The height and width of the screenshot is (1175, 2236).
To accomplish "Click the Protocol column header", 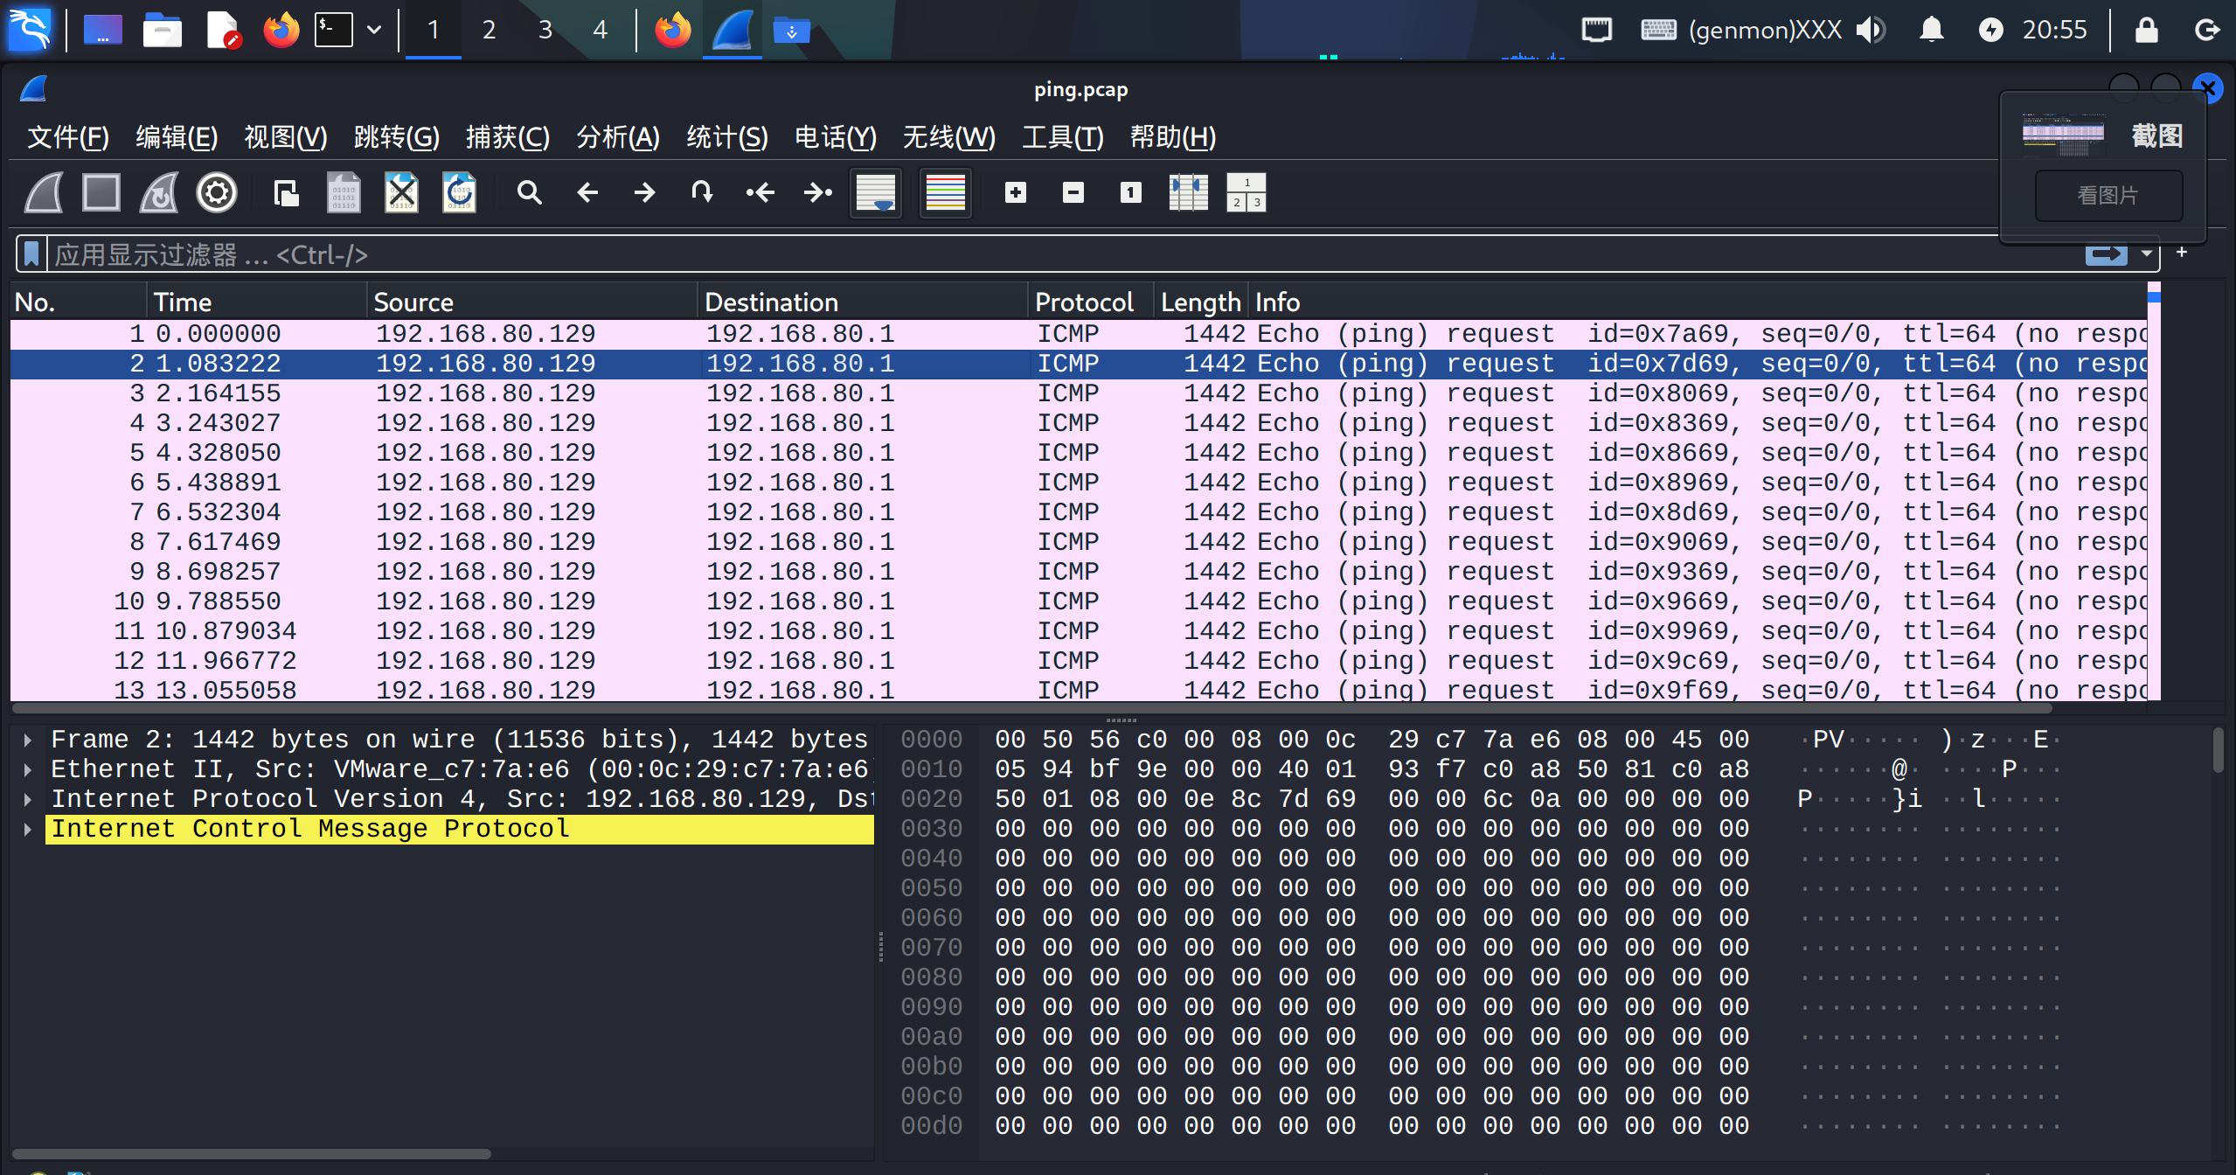I will click(1084, 302).
